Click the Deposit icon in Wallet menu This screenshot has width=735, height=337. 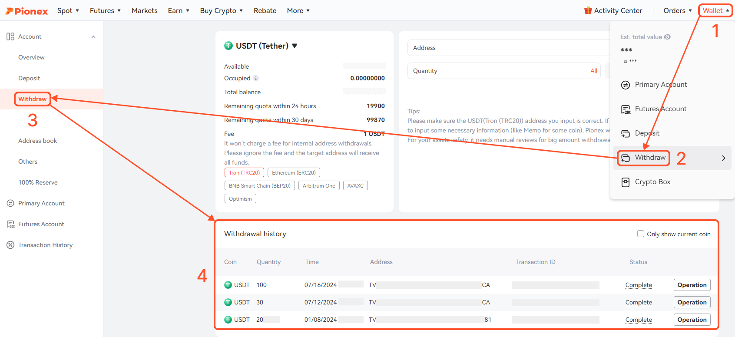[x=626, y=134]
